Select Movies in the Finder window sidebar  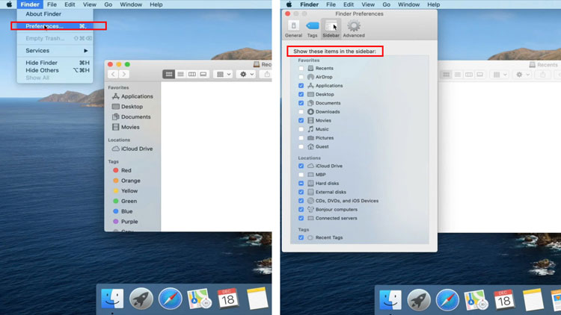point(126,127)
